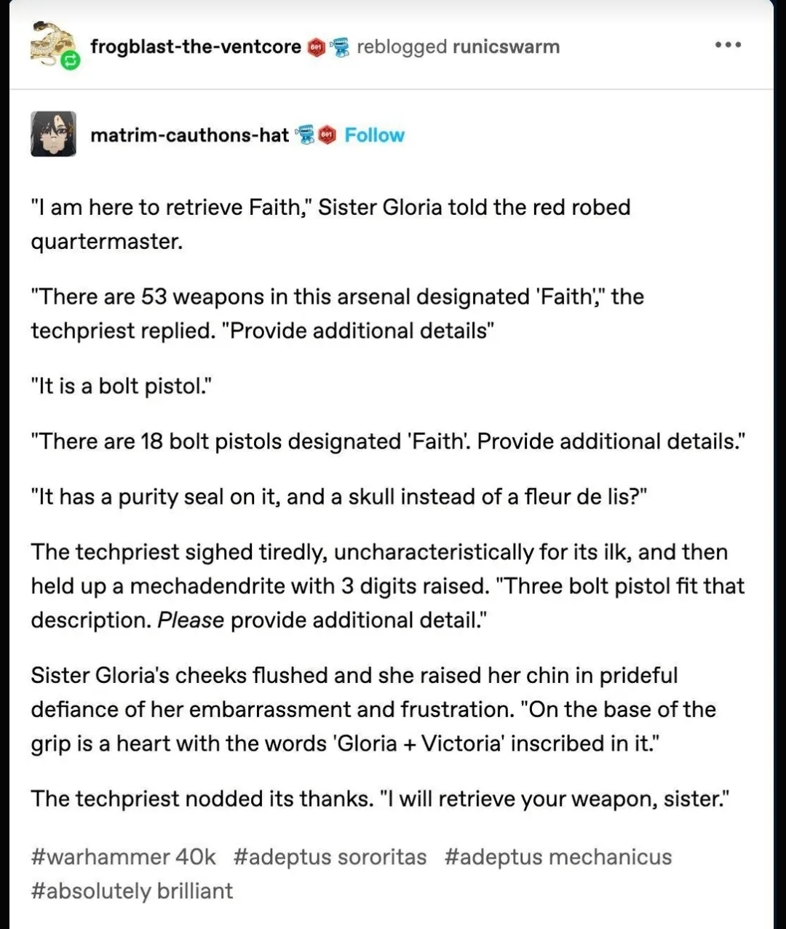786x929 pixels.
Task: Follow matrim-cauthons-hat
Action: [x=374, y=135]
